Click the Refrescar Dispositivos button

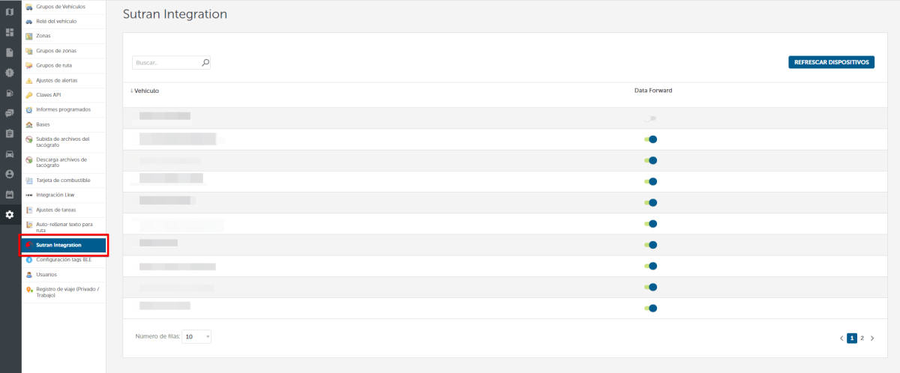(x=831, y=62)
